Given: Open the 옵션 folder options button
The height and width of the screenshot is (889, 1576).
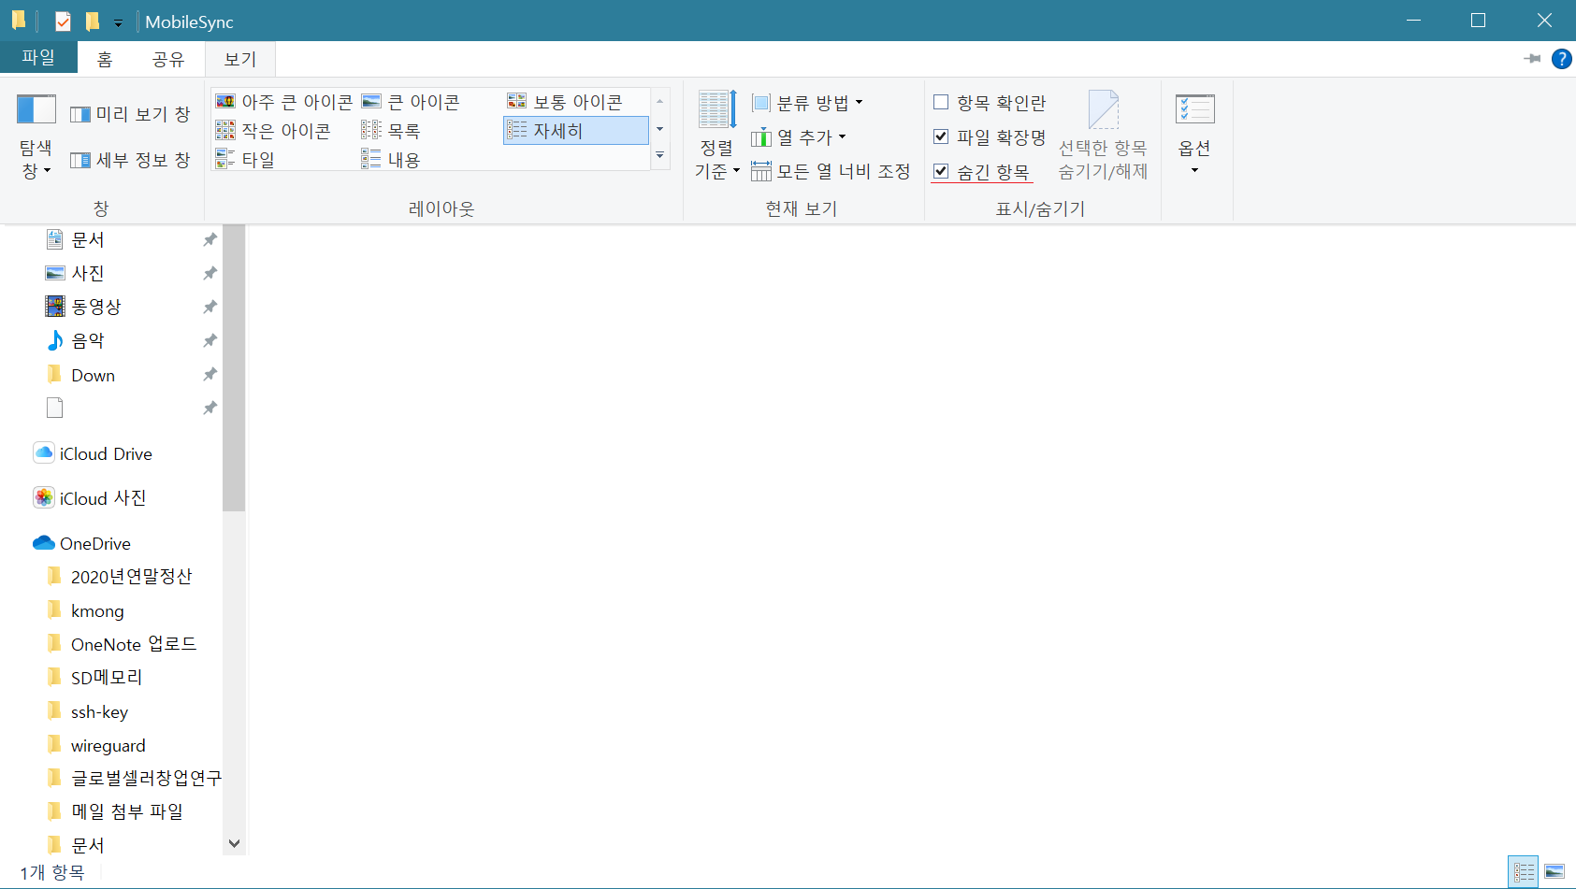Looking at the screenshot, I should [x=1194, y=136].
